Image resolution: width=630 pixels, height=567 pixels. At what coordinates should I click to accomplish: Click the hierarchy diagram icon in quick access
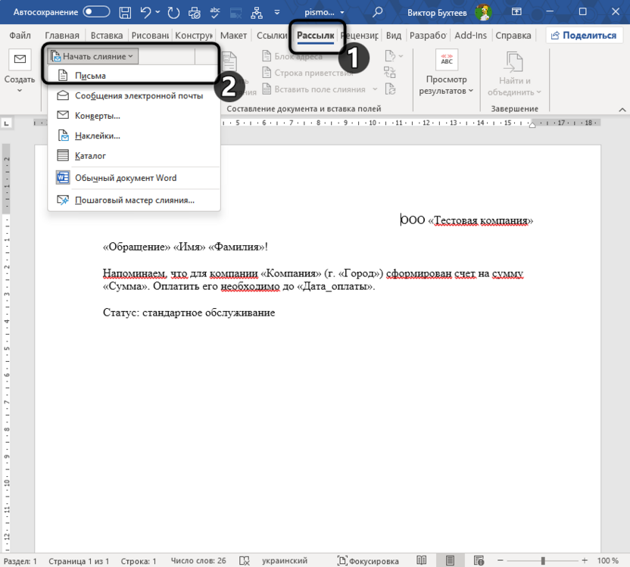[x=257, y=12]
